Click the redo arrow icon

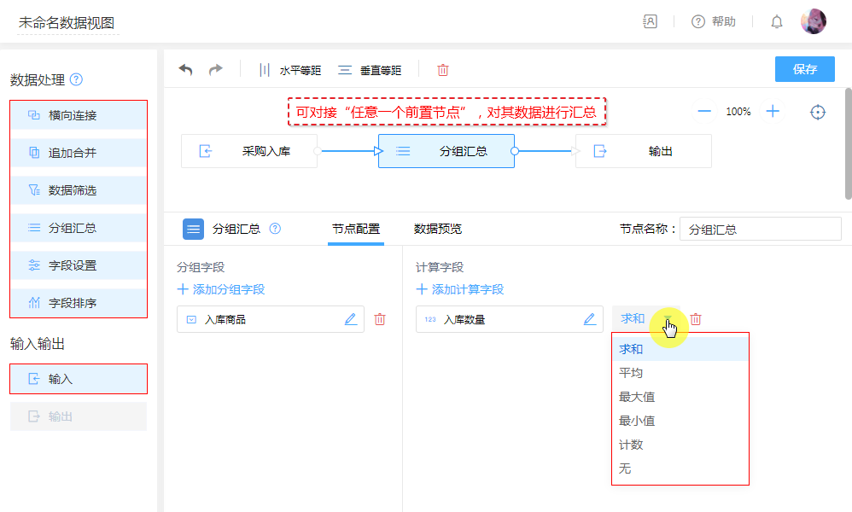pos(216,70)
